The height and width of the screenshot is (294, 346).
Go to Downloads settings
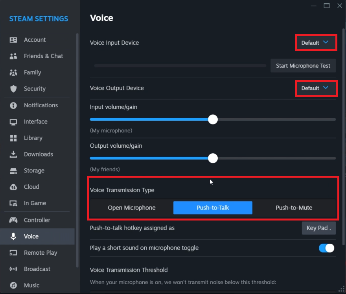coord(39,154)
